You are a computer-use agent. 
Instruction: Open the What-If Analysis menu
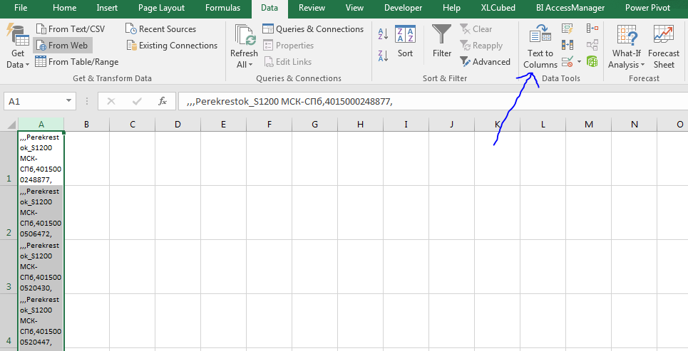pos(627,47)
